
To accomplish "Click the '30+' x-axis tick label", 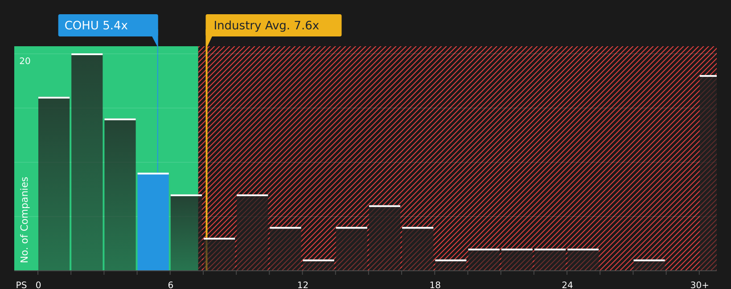I will (699, 285).
